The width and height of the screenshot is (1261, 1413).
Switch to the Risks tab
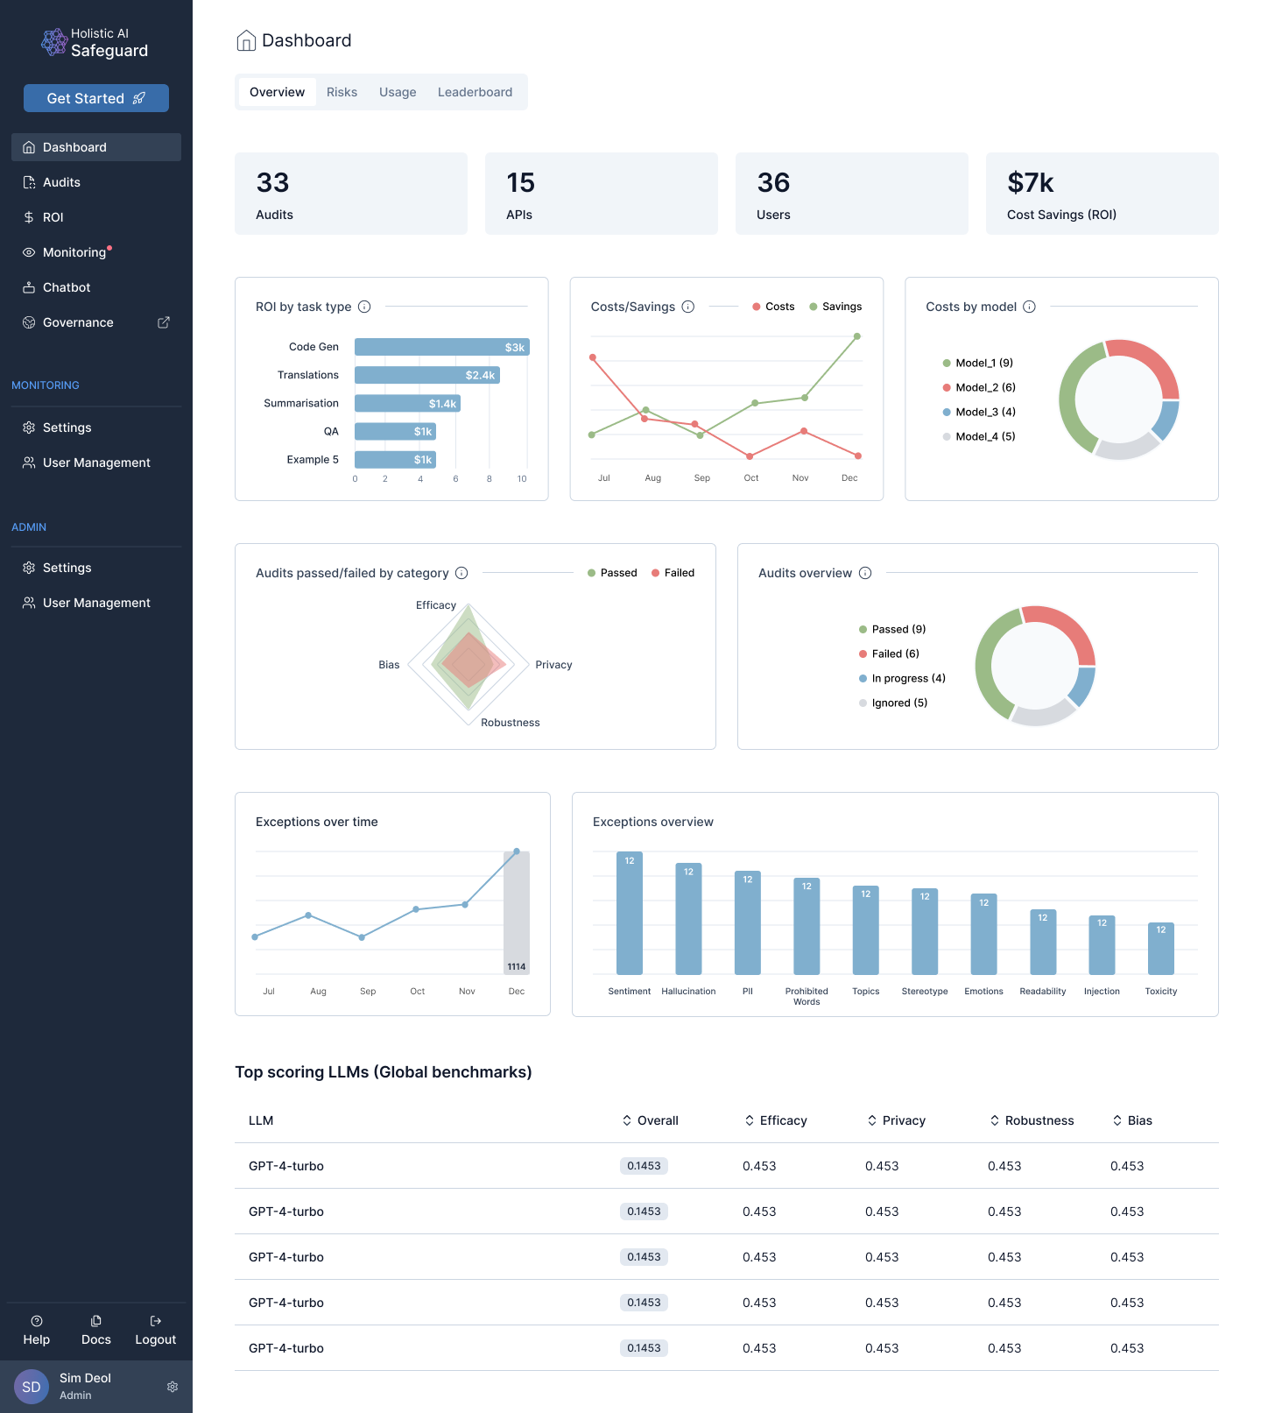(x=342, y=92)
